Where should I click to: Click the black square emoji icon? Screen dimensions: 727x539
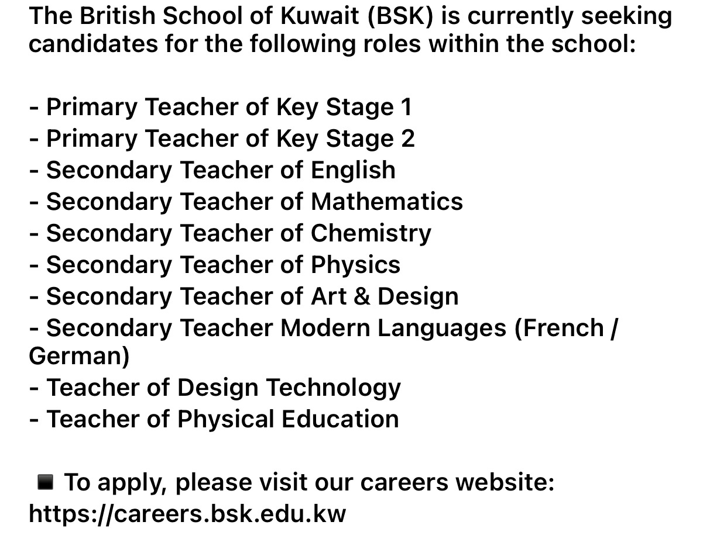coord(46,482)
